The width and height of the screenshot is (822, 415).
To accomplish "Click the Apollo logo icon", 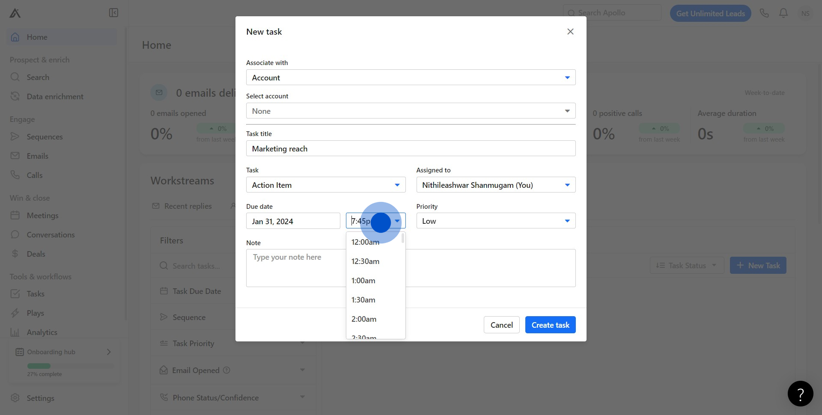I will pyautogui.click(x=15, y=13).
